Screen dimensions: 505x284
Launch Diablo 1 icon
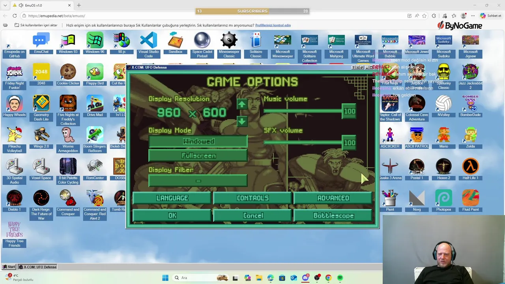15,201
